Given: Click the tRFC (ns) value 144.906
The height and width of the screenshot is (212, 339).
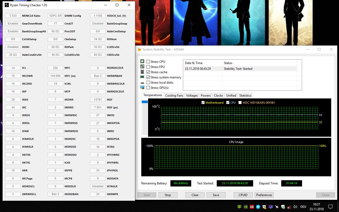Looking at the screenshot, I should coord(55,76).
